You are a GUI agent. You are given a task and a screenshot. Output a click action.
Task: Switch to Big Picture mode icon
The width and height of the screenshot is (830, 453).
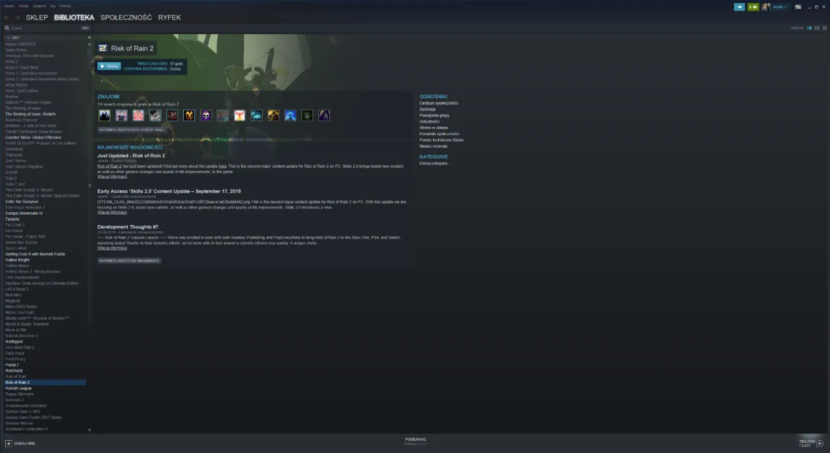tap(798, 7)
